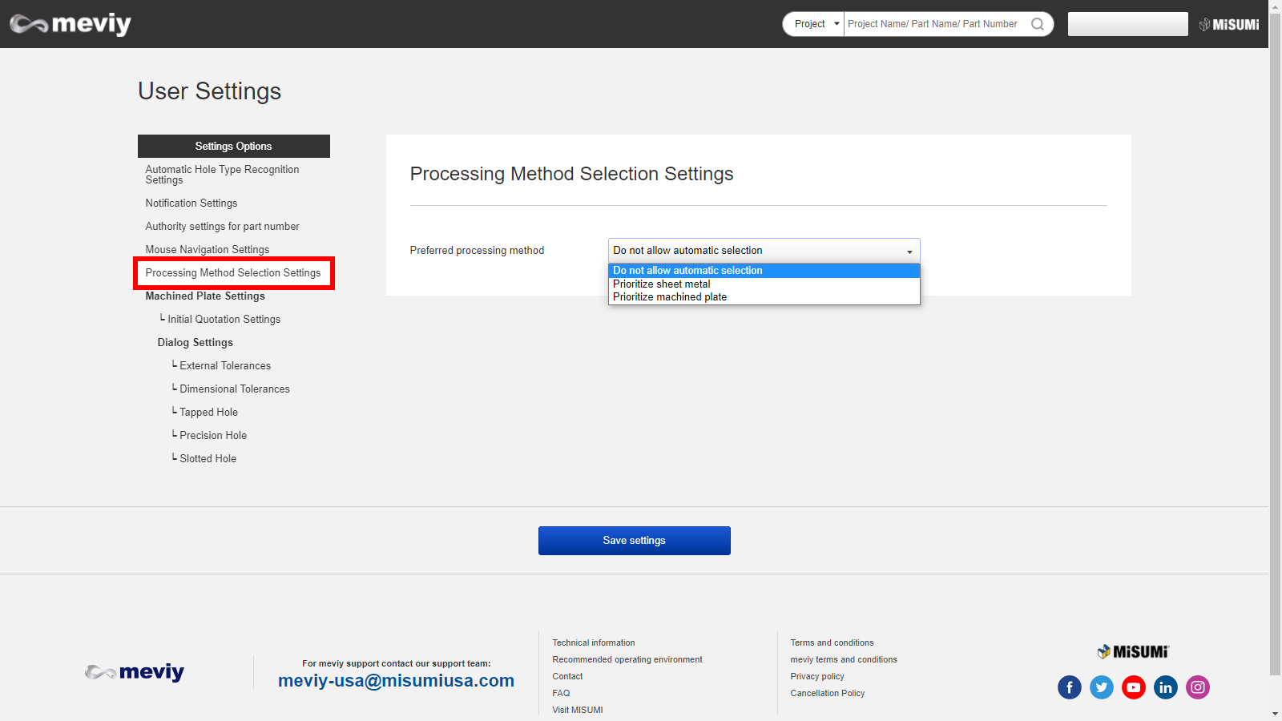Screen dimensions: 1282x721
Task: Click the Dialog Settings heading
Action: pyautogui.click(x=196, y=343)
